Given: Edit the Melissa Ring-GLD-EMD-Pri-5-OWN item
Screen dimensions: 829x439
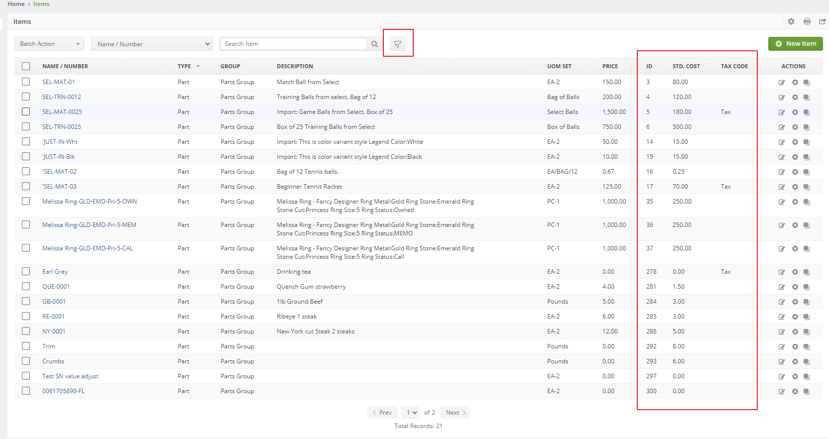Looking at the screenshot, I should pos(782,202).
